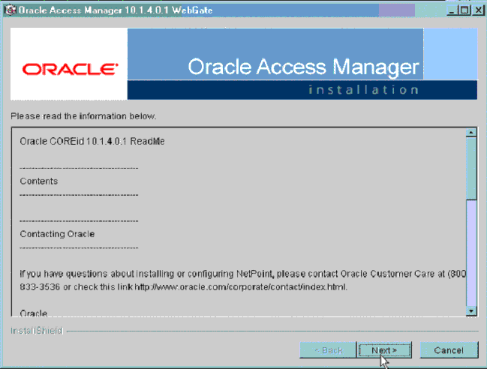Screen dimensions: 487x369
Task: Cancel the WebGate installation
Action: (449, 350)
